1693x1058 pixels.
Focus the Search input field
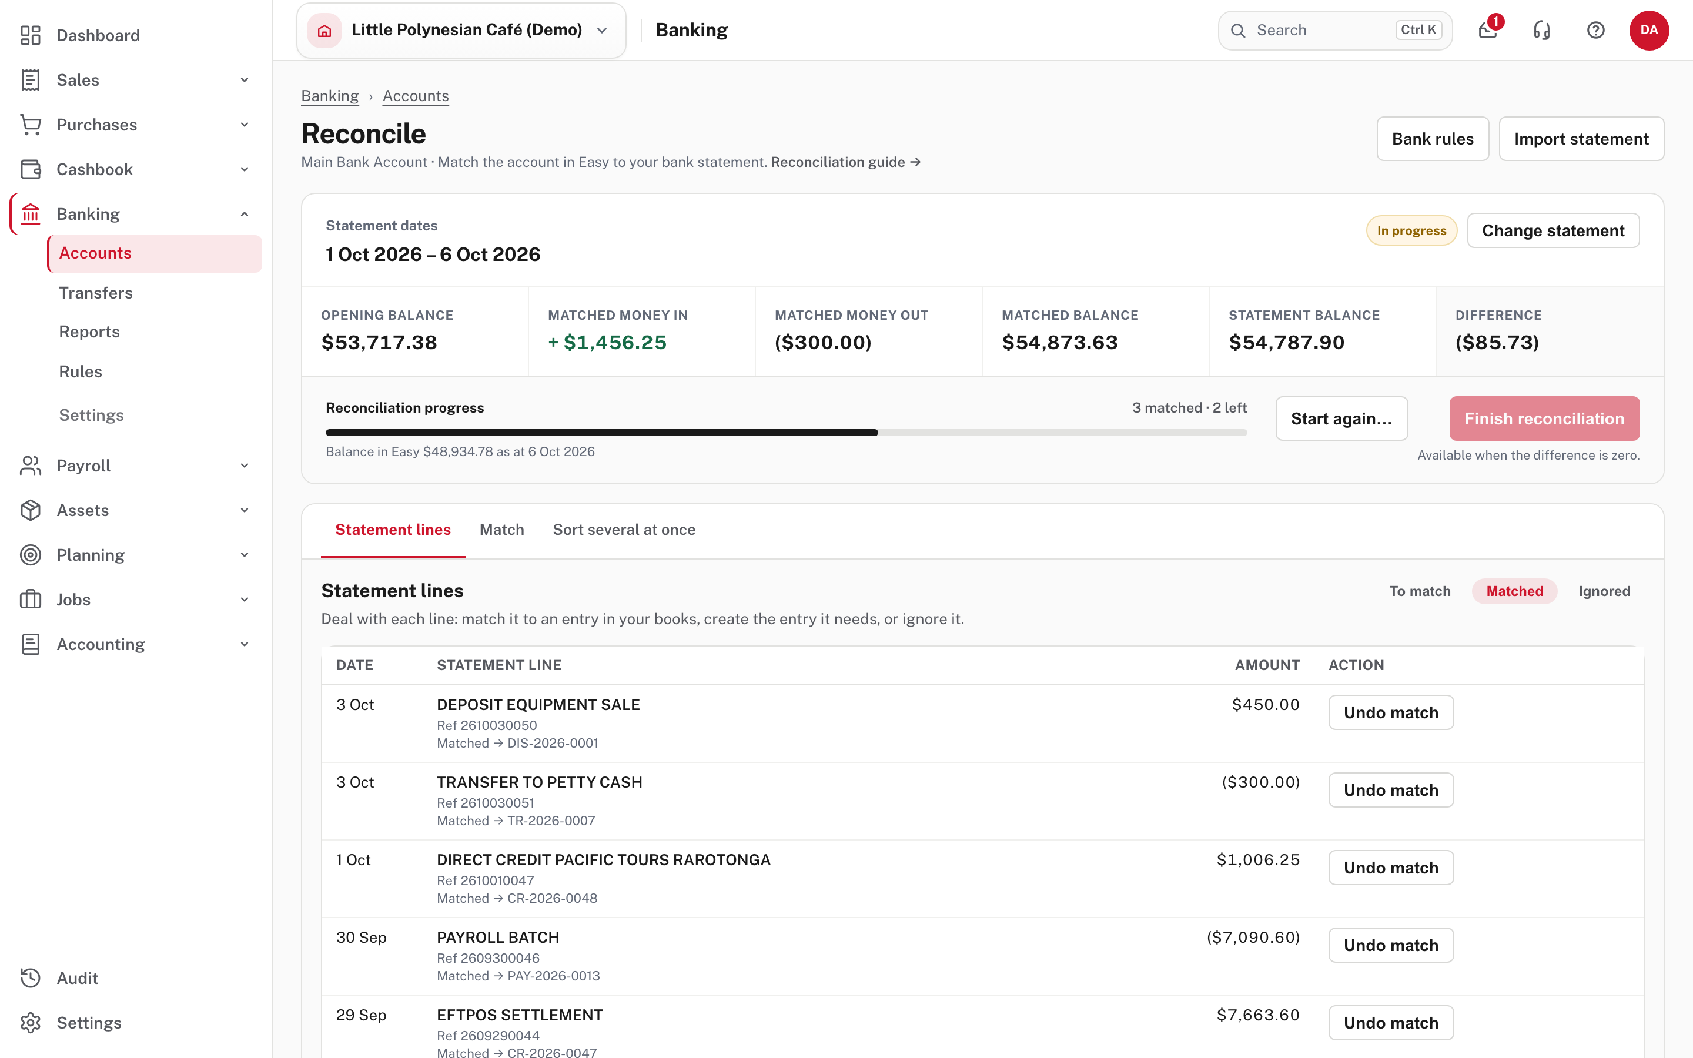[x=1335, y=30]
